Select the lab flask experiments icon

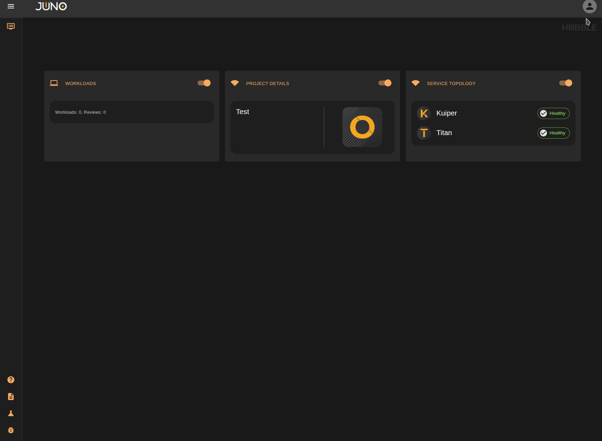(x=11, y=413)
